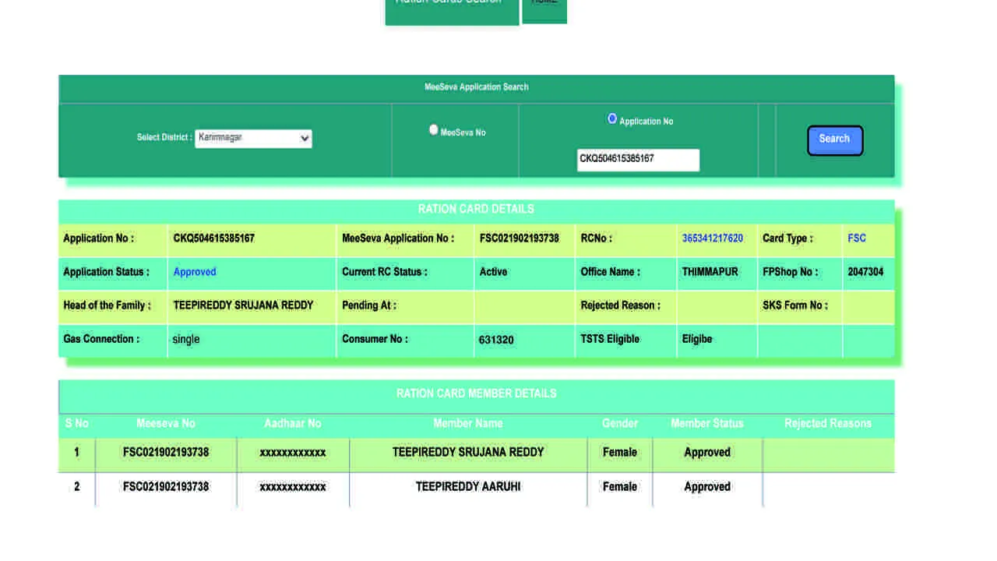Click the application number input field
Image resolution: width=997 pixels, height=561 pixels.
pyautogui.click(x=638, y=160)
